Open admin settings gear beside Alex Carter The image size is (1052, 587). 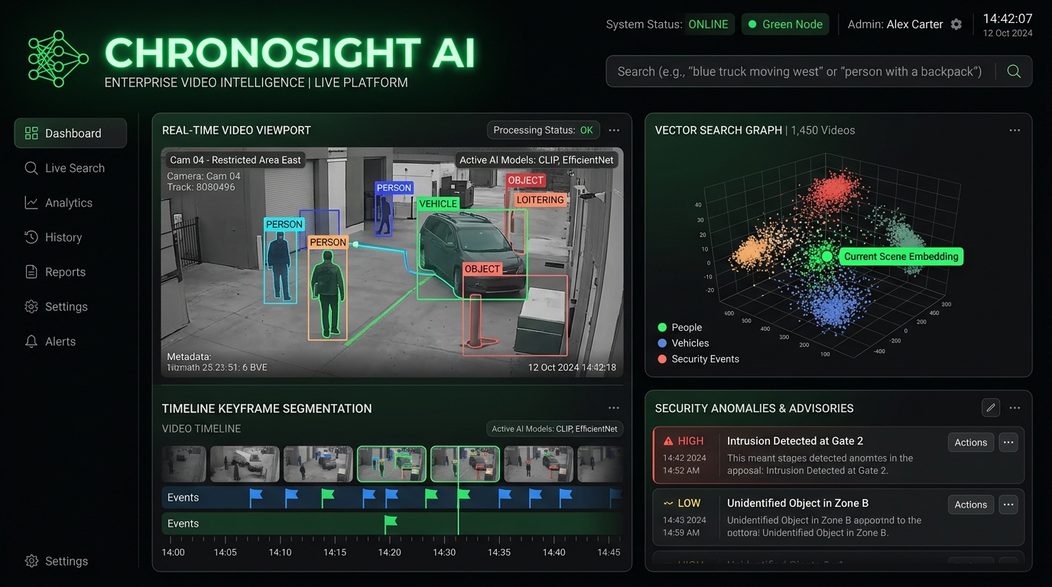tap(956, 24)
